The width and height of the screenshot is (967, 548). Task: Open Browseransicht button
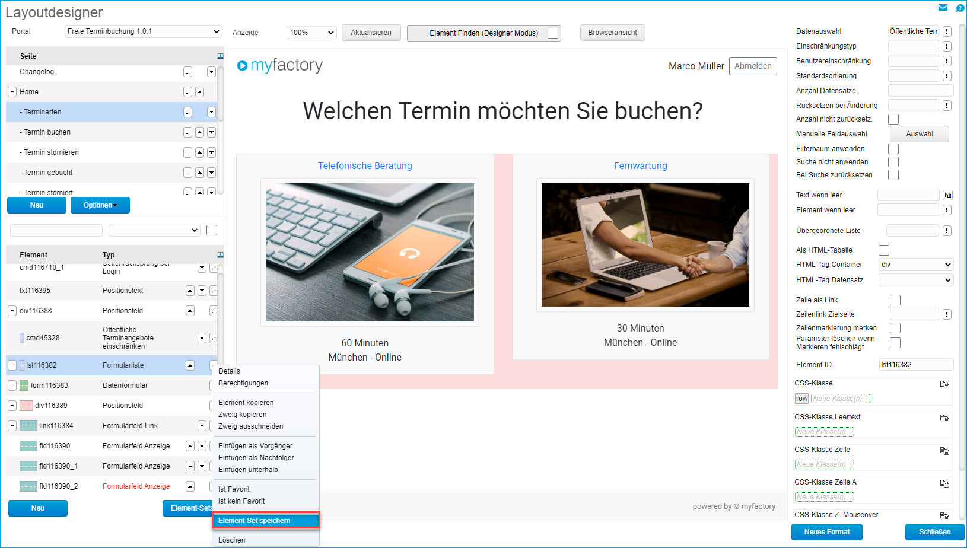(613, 33)
